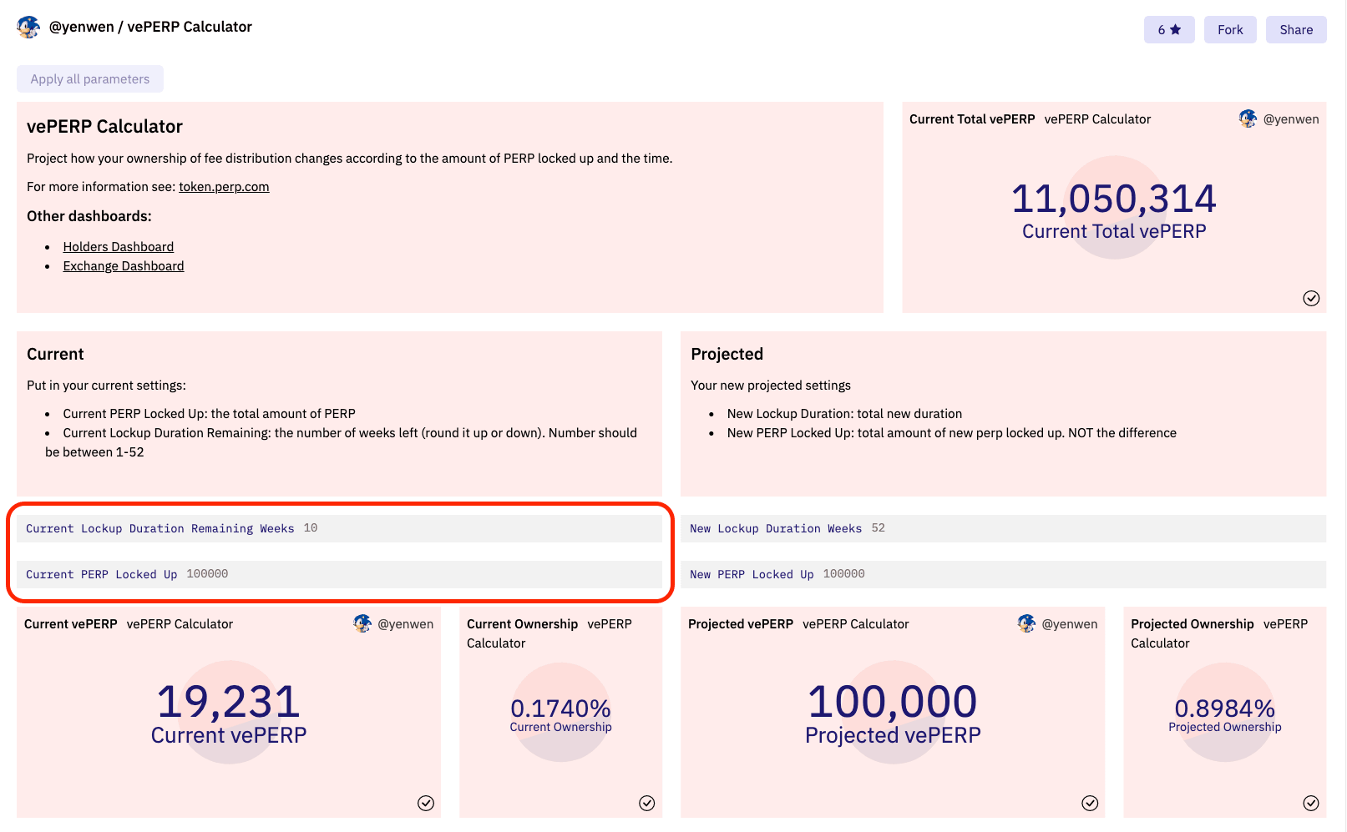Click checkmark status icon on Projected Ownership card

coord(1311,803)
